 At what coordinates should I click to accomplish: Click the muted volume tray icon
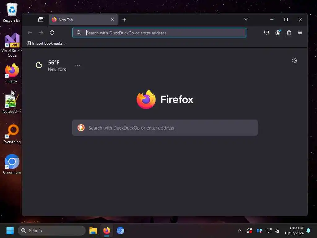(277, 231)
